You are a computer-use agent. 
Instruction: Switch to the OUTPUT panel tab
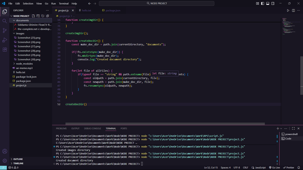coord(75,128)
